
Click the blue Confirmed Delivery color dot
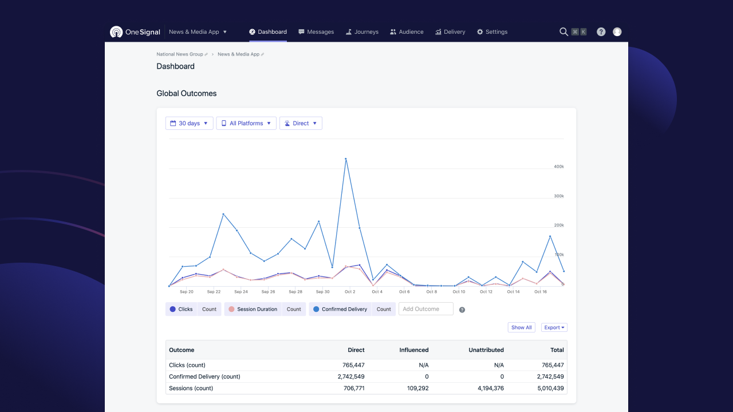point(316,309)
